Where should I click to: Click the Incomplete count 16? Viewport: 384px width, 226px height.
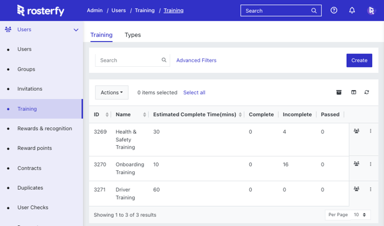coord(286,164)
